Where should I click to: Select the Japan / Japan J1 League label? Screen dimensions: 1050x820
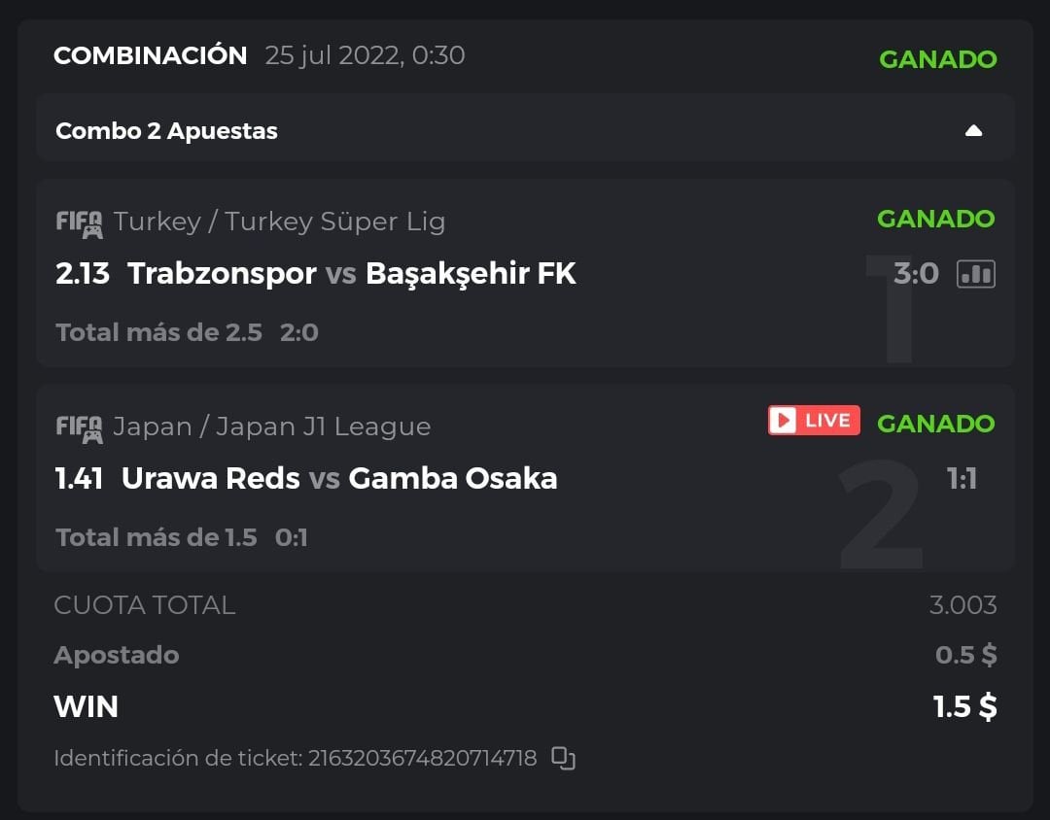click(271, 427)
